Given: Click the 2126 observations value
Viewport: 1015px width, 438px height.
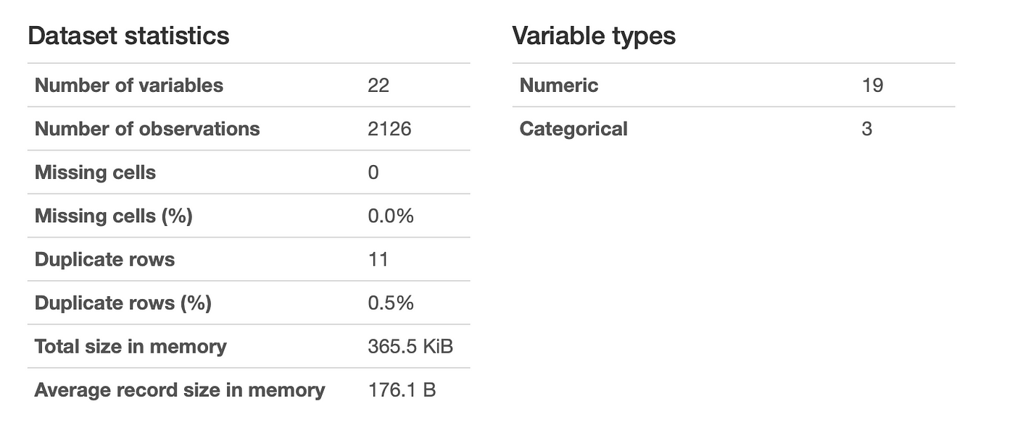Looking at the screenshot, I should pos(389,129).
